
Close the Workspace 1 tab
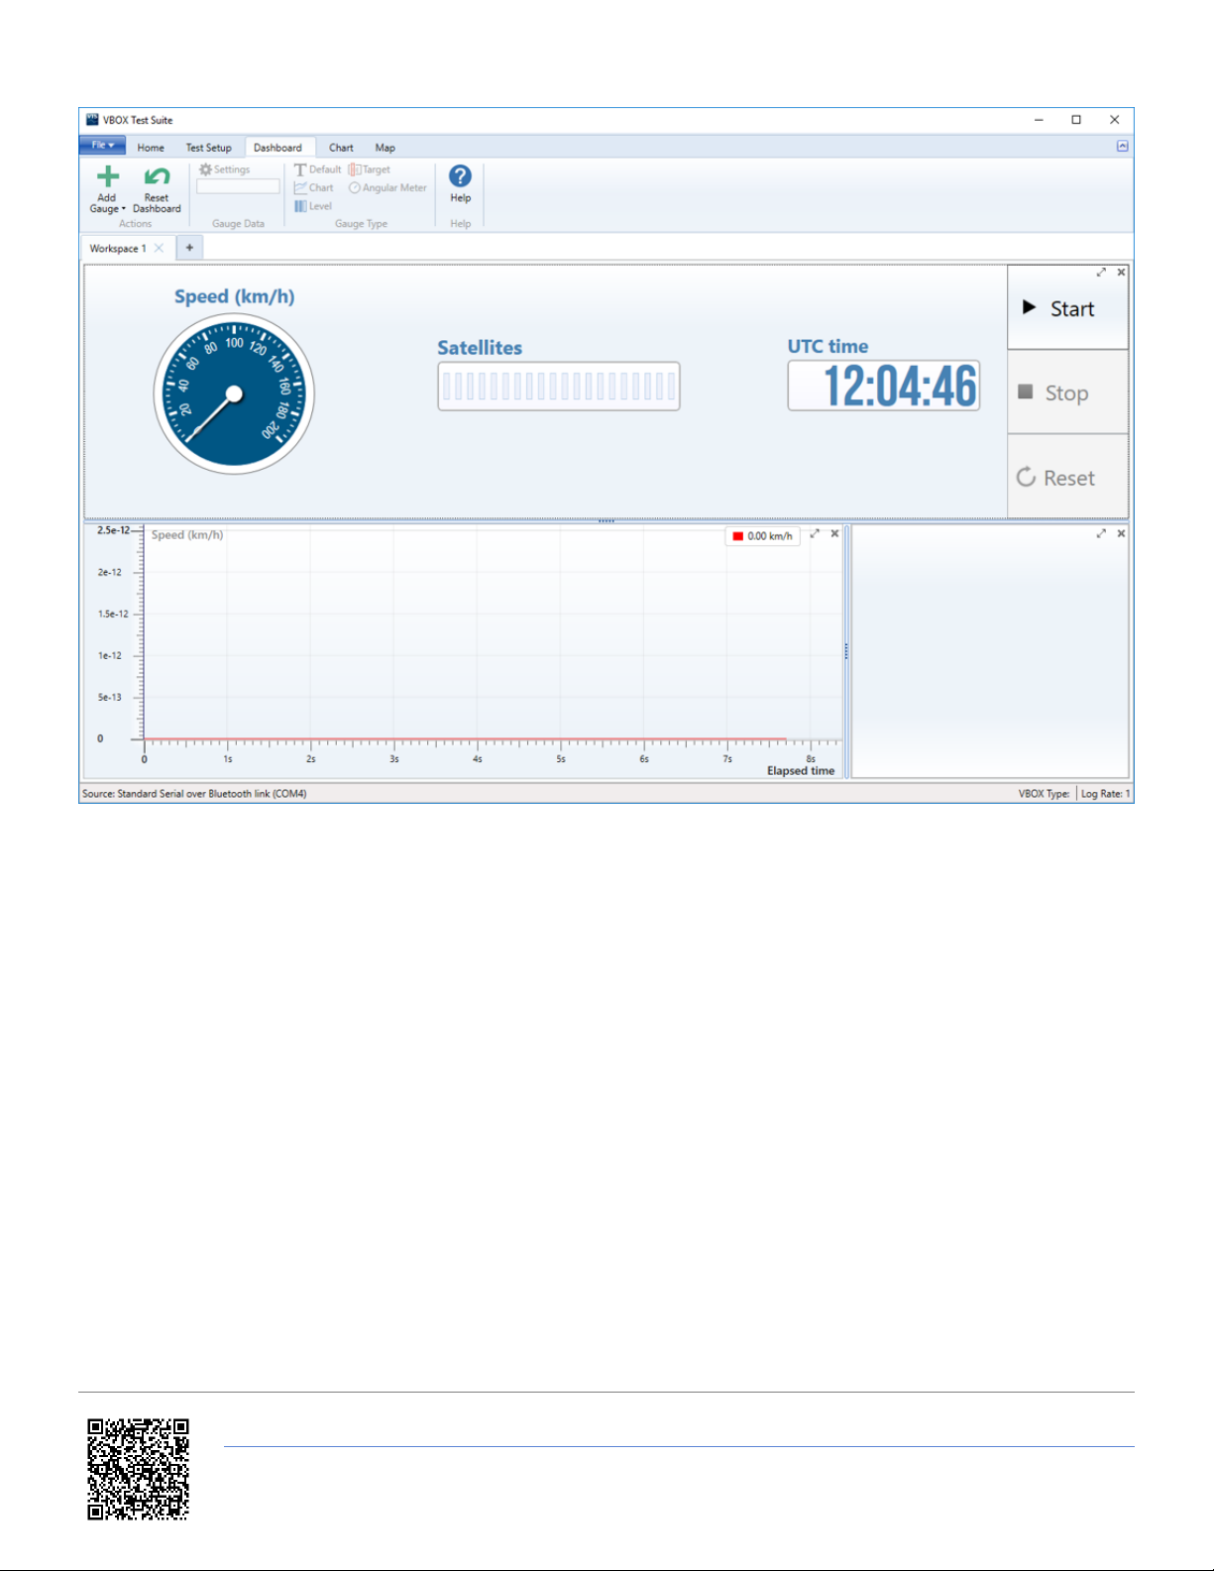tap(159, 248)
